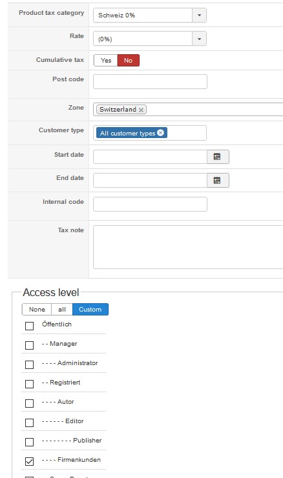Open the Start date calendar picker
Screen dimensions: 283x478
point(218,157)
